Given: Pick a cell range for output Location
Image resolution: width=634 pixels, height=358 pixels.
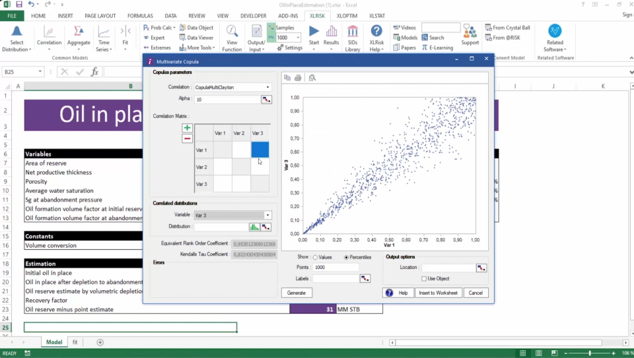Looking at the screenshot, I should point(481,268).
